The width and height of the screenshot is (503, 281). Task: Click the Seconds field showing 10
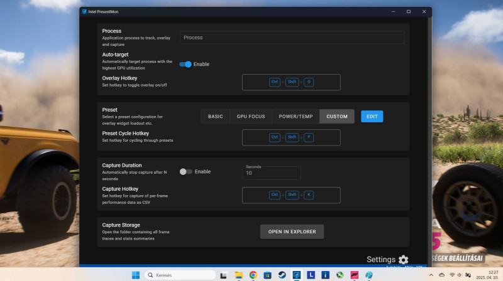point(272,173)
